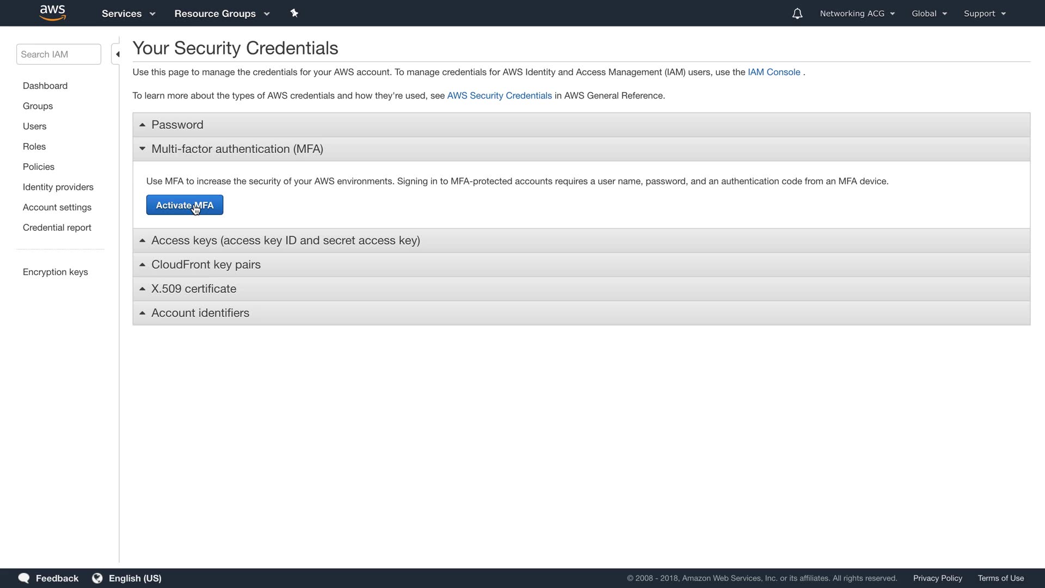Open the Global region dropdown
The height and width of the screenshot is (588, 1045).
pyautogui.click(x=929, y=14)
